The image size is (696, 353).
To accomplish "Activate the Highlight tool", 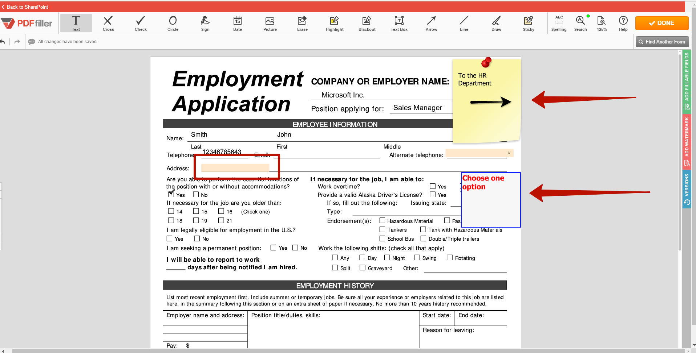I will pos(335,23).
